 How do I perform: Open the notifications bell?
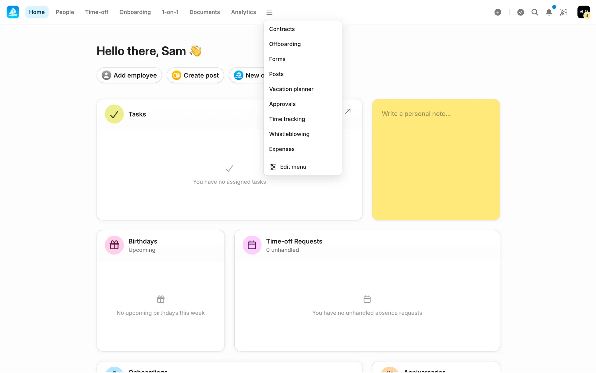tap(549, 12)
